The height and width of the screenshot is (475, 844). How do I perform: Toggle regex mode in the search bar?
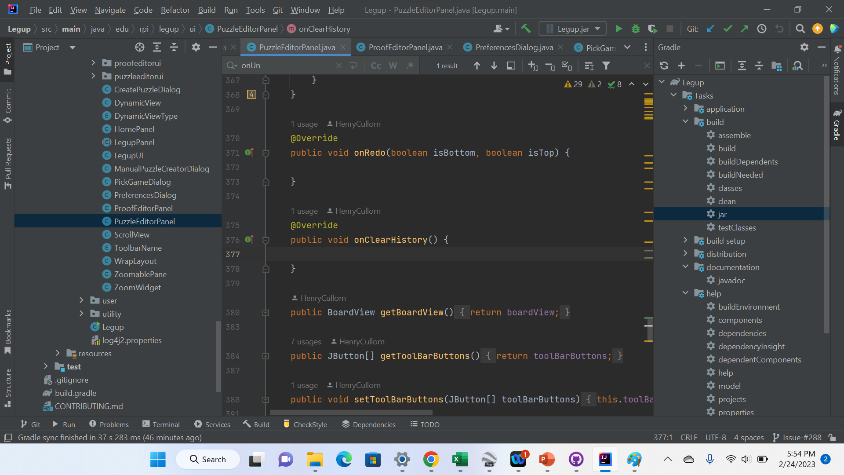tap(410, 65)
